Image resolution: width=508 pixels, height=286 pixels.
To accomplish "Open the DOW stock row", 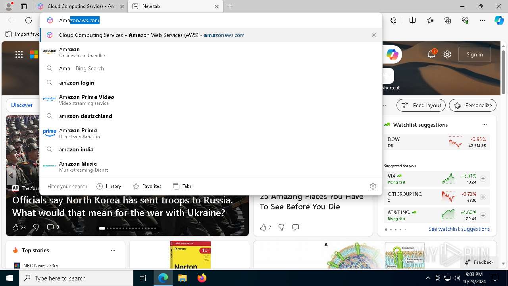I will (437, 142).
